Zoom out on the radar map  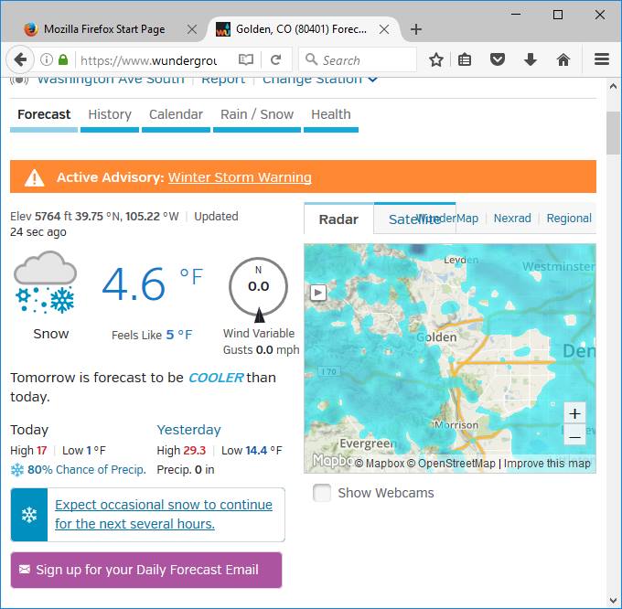pos(574,436)
